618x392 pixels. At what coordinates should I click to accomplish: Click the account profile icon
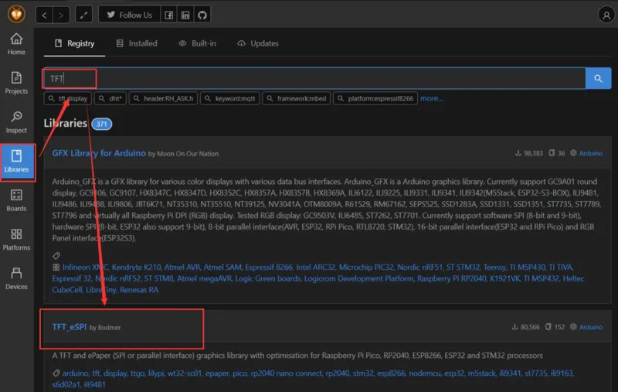(606, 15)
